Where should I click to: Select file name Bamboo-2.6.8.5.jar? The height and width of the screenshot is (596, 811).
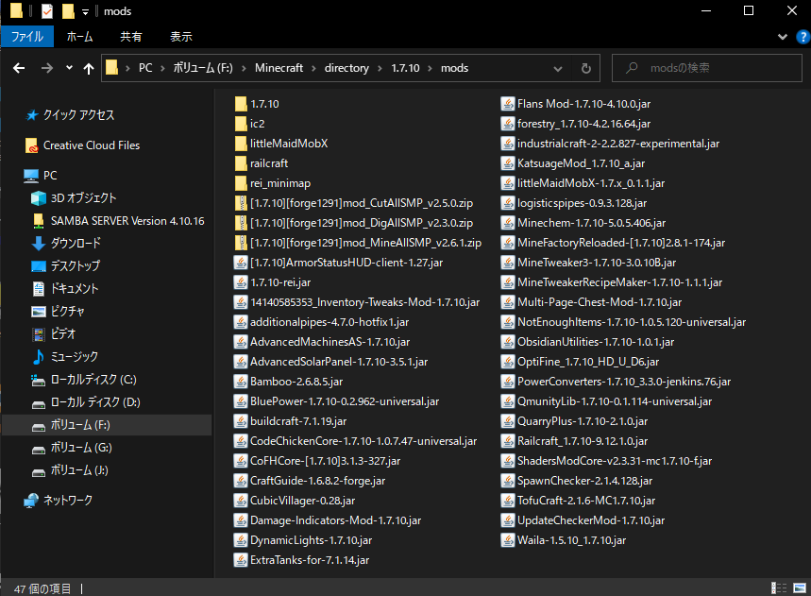pos(296,382)
